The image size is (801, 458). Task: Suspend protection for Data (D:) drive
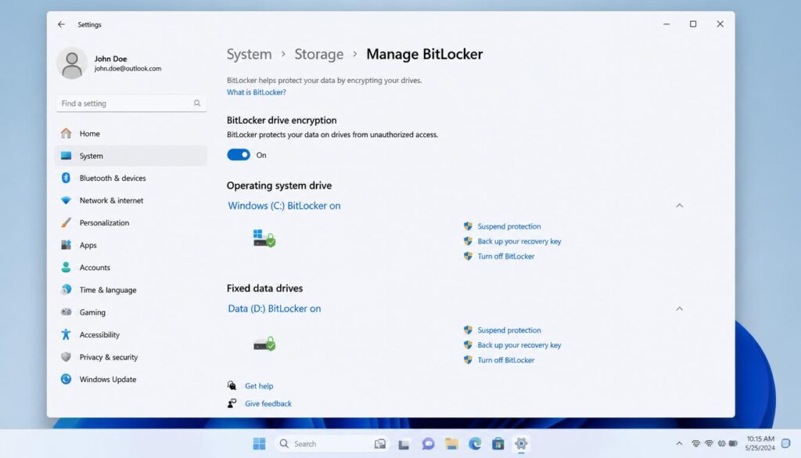coord(509,330)
